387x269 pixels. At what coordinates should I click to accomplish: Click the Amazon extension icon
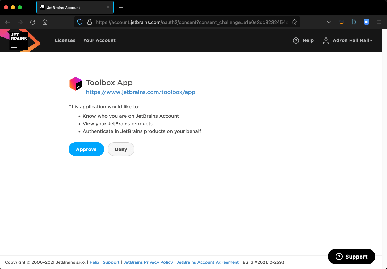pyautogui.click(x=342, y=23)
